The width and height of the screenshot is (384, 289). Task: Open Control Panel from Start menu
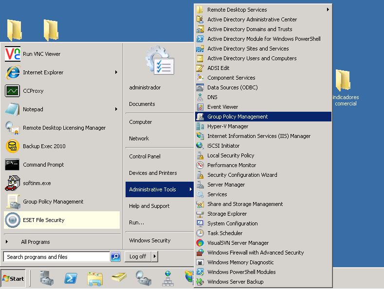(x=160, y=156)
